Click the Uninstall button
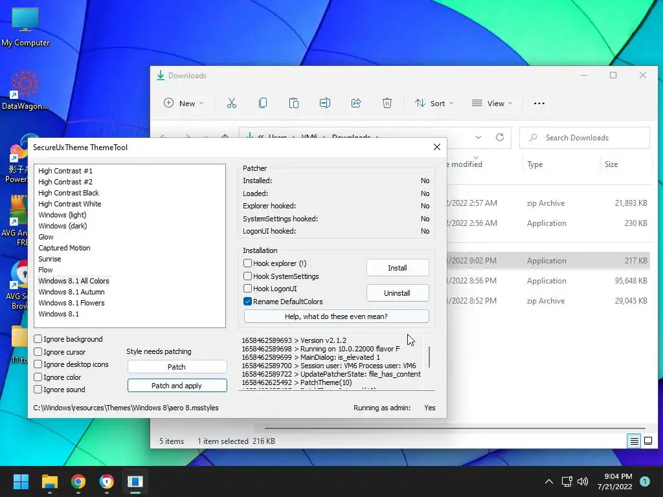Viewport: 663px width, 497px height. pos(398,293)
